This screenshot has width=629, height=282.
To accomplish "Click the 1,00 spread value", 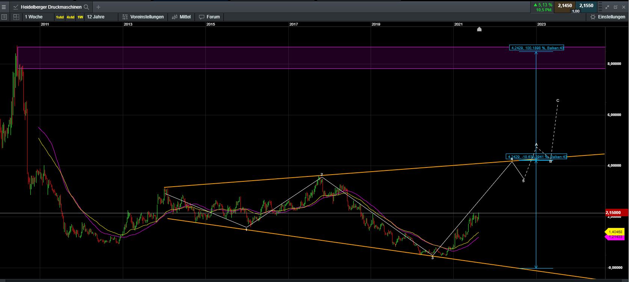I will click(575, 11).
